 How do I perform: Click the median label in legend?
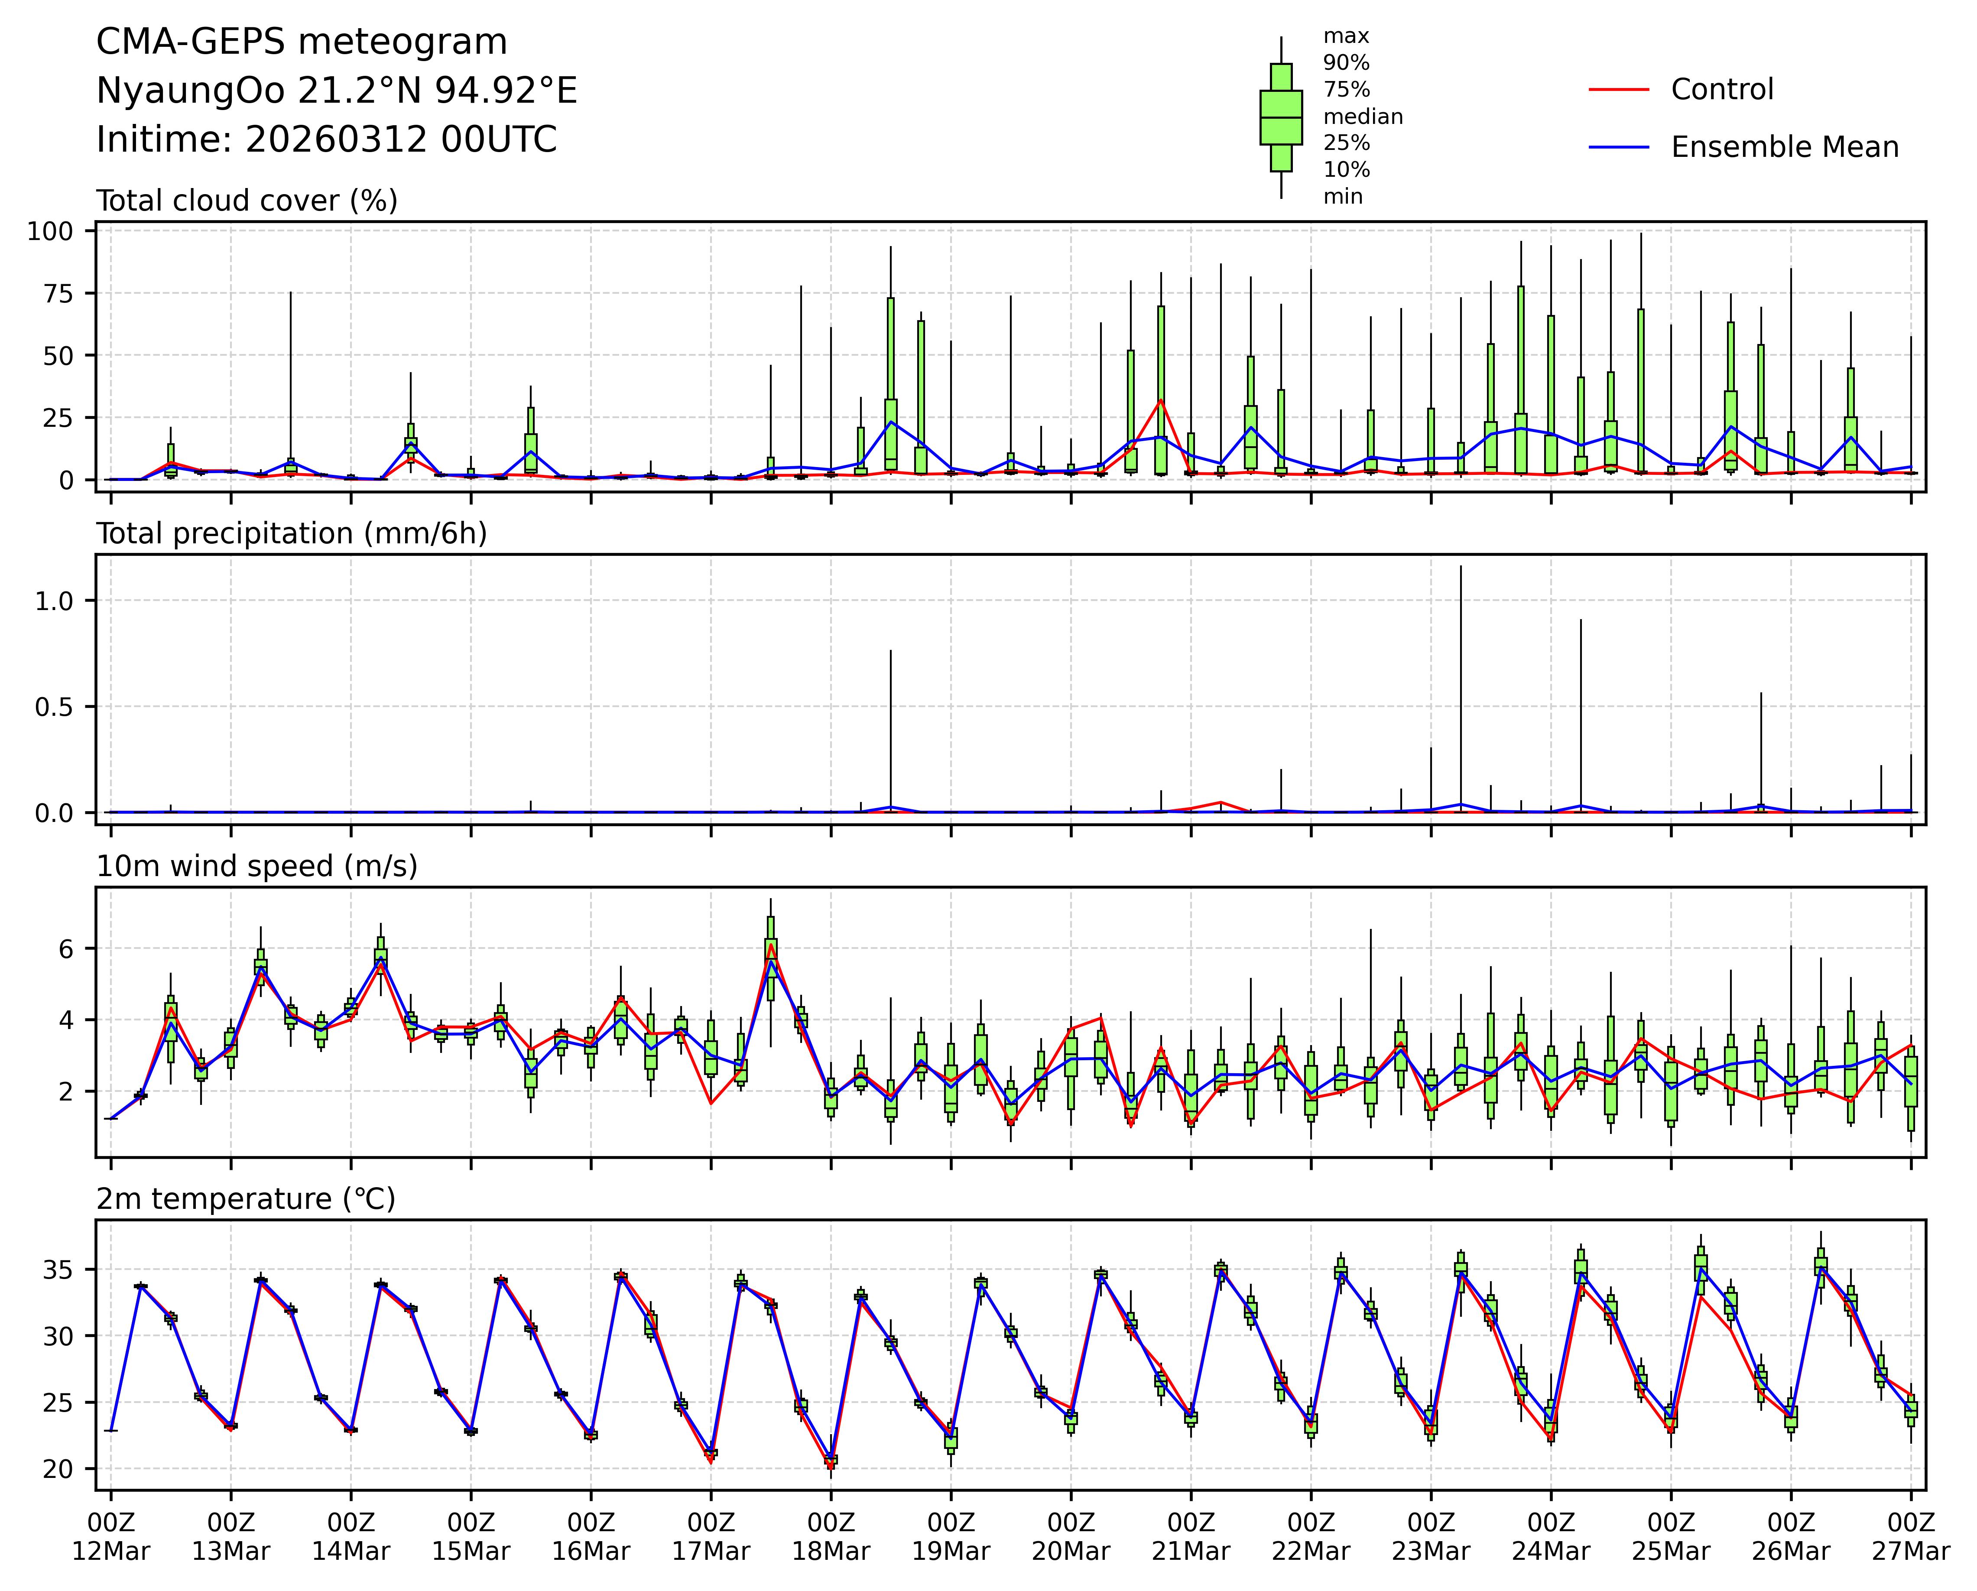coord(1363,117)
